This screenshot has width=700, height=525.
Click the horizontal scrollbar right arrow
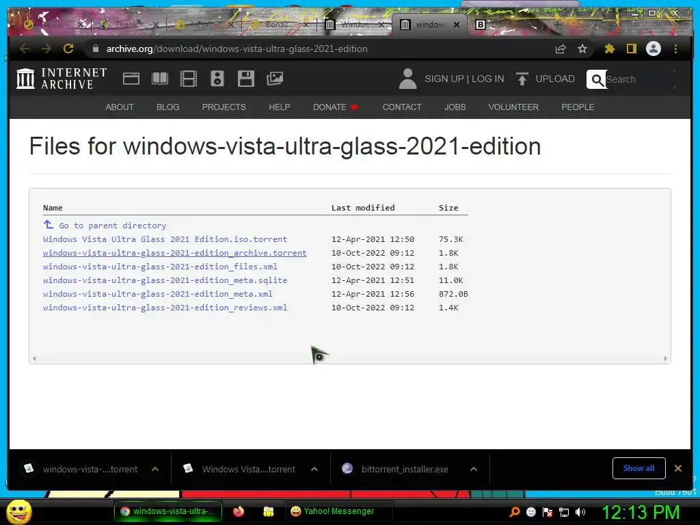tap(665, 358)
